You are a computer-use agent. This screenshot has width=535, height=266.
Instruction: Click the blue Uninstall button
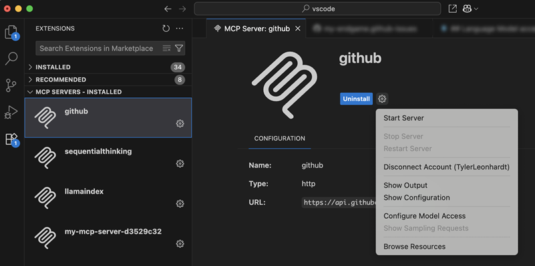(x=356, y=99)
